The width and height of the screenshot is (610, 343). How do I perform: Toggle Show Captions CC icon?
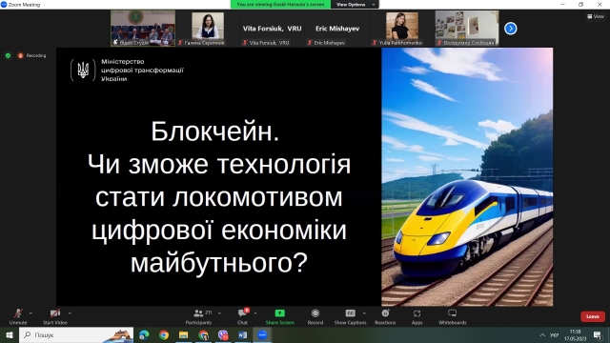(350, 313)
